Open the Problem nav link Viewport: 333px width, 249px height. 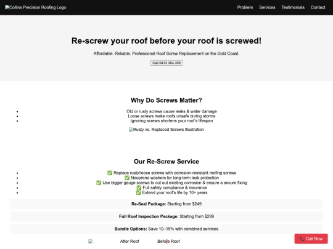tap(245, 7)
